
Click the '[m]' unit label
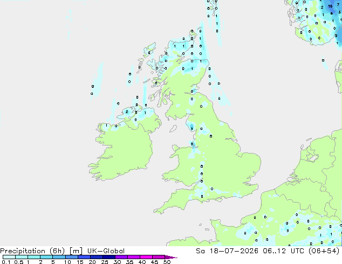coord(76,251)
